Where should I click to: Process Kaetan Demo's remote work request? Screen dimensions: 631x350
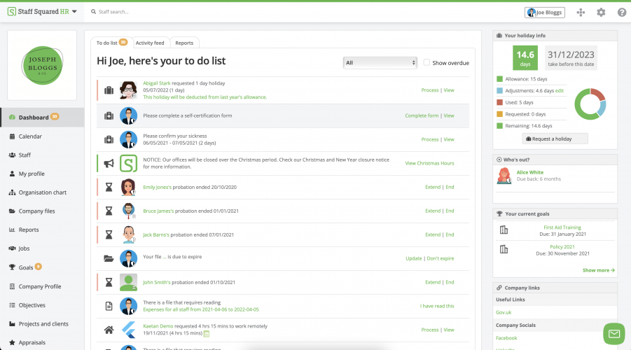point(430,330)
